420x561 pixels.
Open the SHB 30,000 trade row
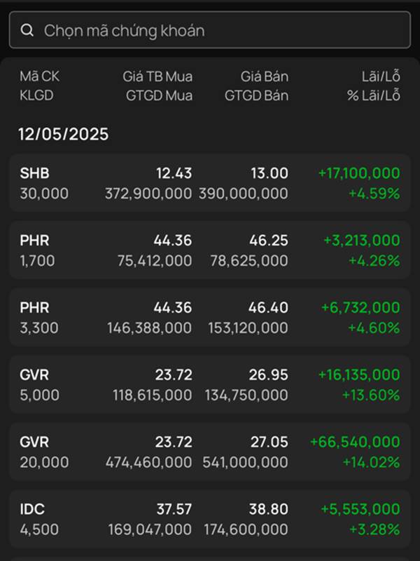[210, 183]
